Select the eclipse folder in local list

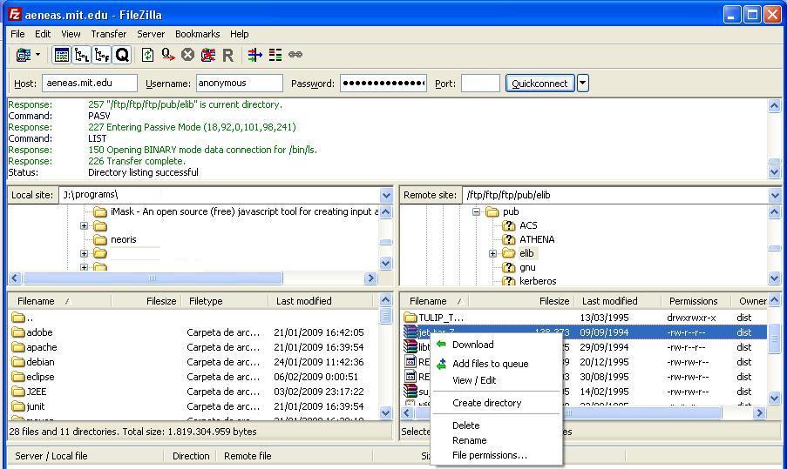click(x=40, y=377)
